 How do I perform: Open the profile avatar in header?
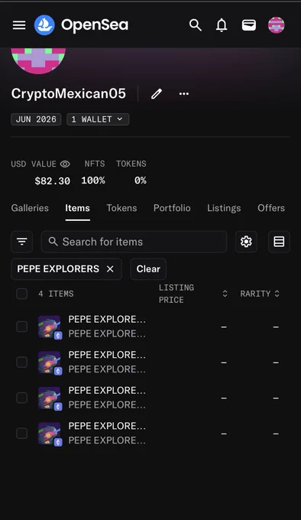[276, 25]
